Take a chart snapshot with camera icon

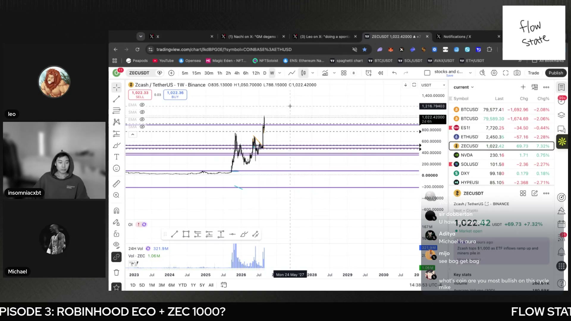[517, 73]
